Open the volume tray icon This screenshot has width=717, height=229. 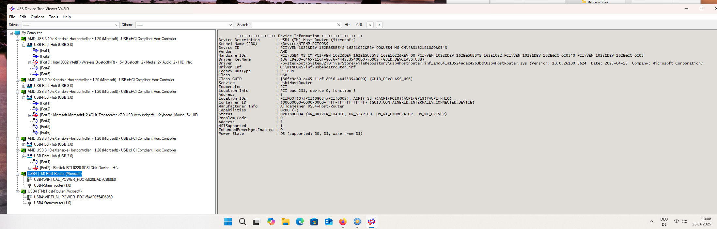[684, 222]
